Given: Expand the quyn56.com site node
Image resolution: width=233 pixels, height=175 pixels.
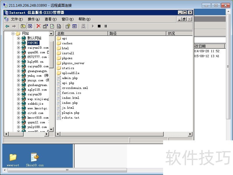Looking at the screenshot, I should (x=18, y=52).
